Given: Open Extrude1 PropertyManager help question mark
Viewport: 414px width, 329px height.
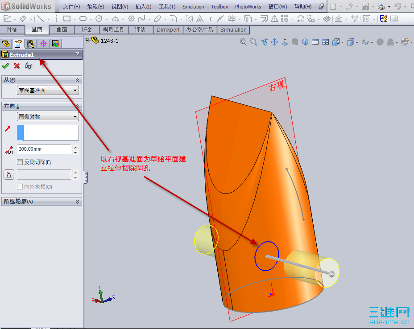Looking at the screenshot, I should pos(77,54).
